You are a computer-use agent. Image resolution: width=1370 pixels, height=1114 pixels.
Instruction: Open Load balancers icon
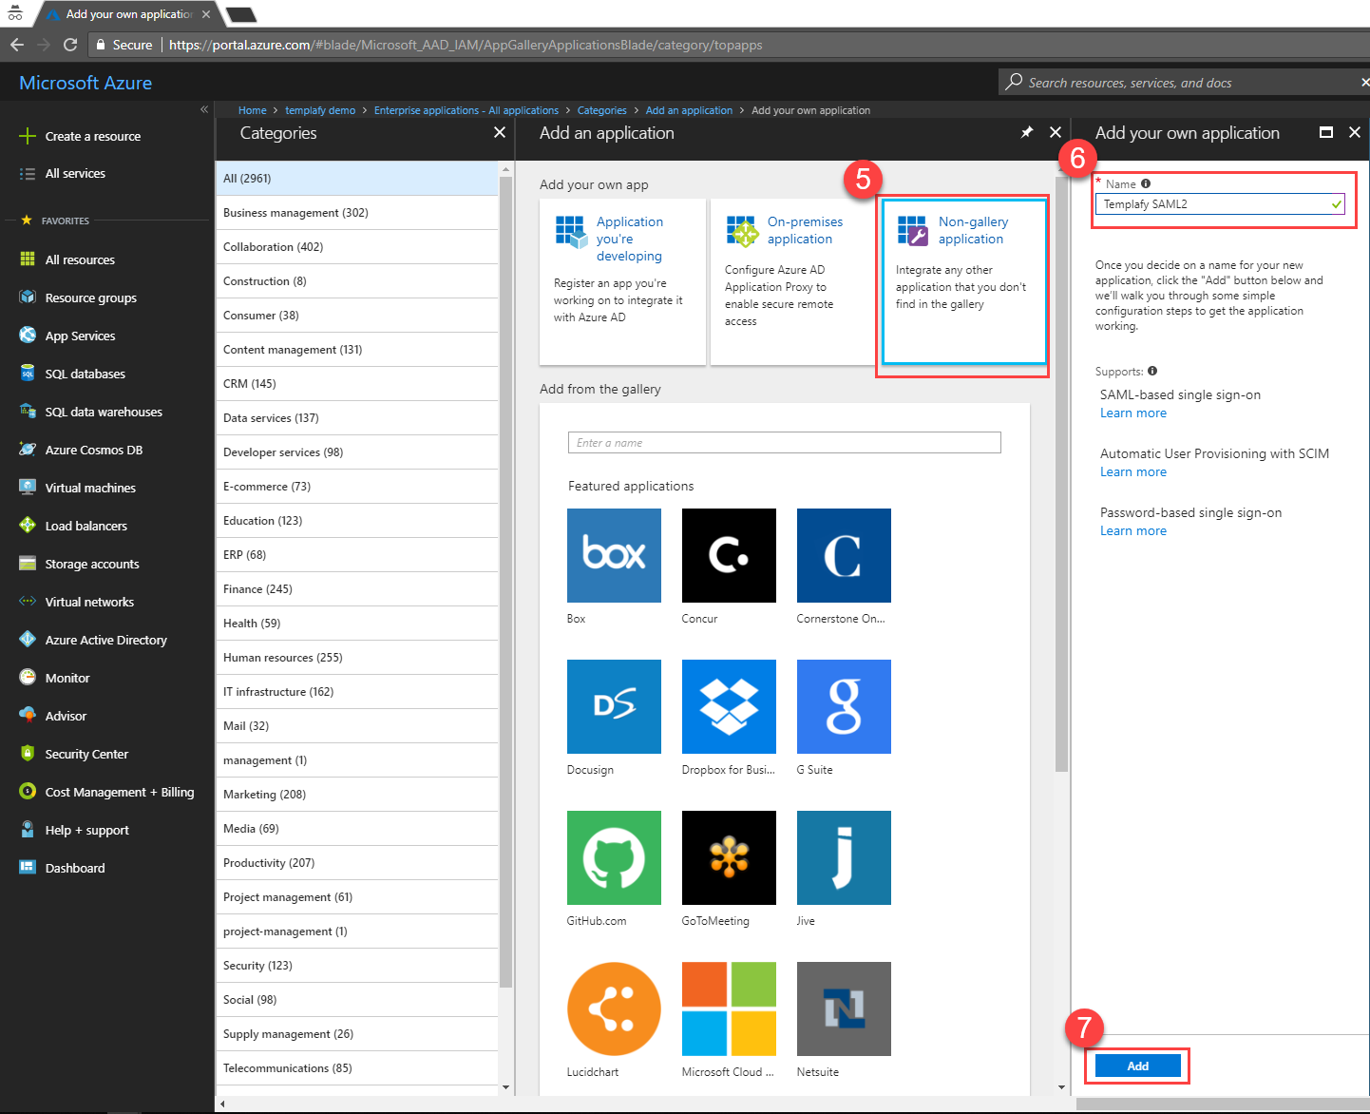[x=28, y=526]
